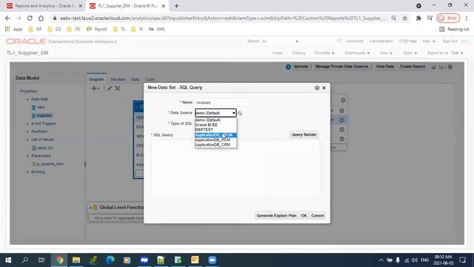Choose Oracle BI EE data source
The height and width of the screenshot is (267, 474).
click(207, 125)
